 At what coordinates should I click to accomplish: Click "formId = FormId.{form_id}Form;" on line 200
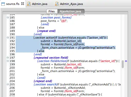[x=63, y=68]
